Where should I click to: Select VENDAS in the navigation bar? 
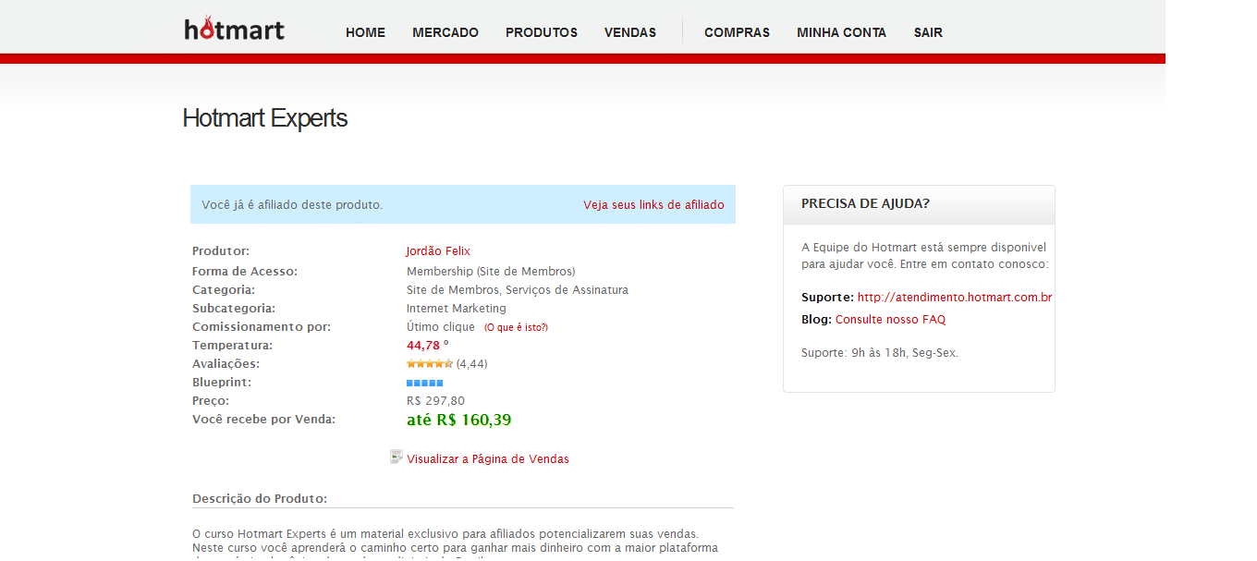coord(630,32)
